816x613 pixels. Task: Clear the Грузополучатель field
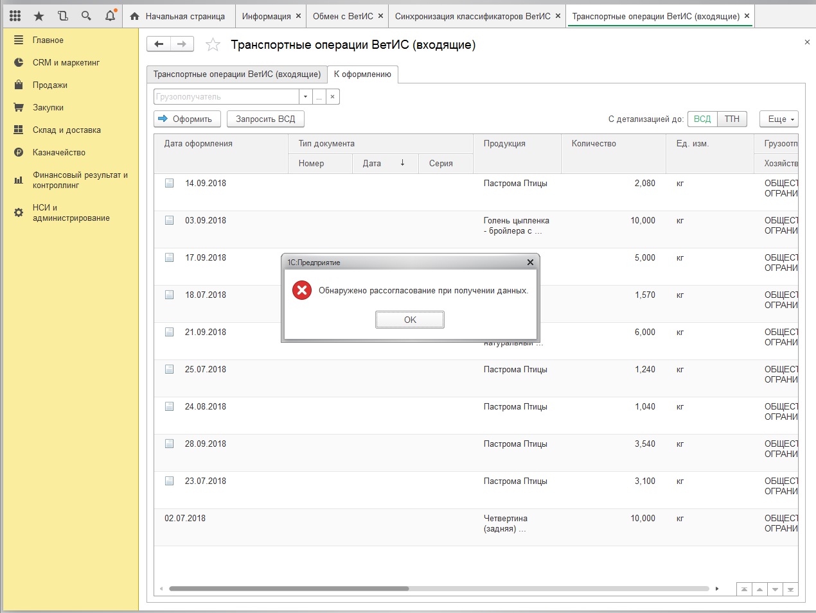click(332, 96)
